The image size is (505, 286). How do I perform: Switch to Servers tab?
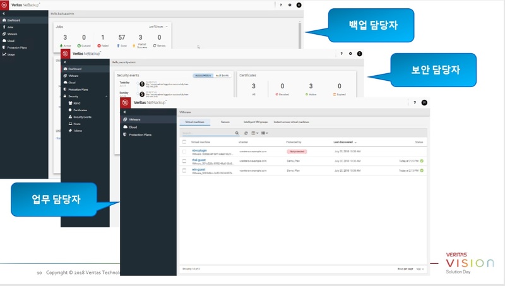point(225,122)
